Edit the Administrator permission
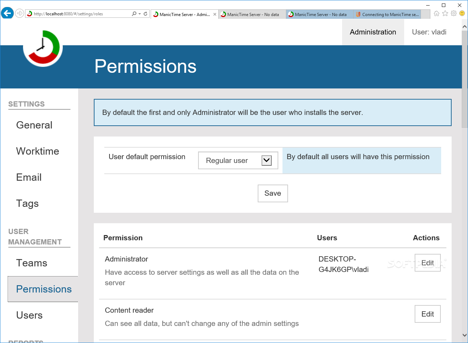This screenshot has height=343, width=468. click(x=428, y=263)
